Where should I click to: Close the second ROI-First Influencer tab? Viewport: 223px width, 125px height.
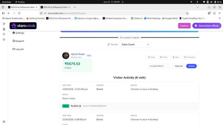tap(69, 7)
